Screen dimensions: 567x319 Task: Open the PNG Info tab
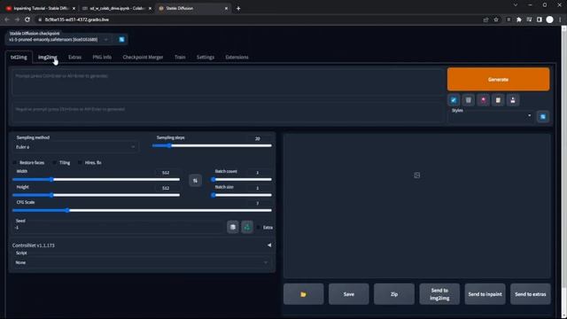pos(102,57)
